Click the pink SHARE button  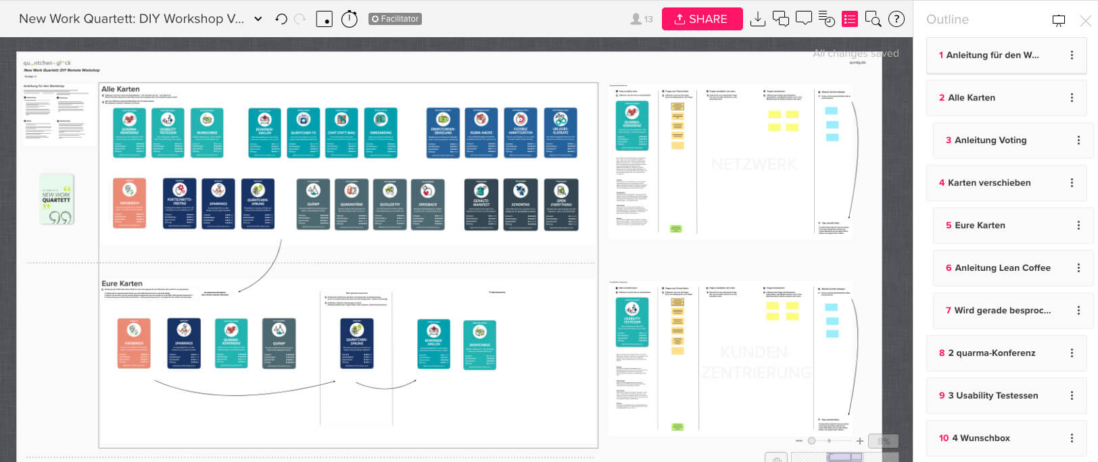(x=702, y=19)
